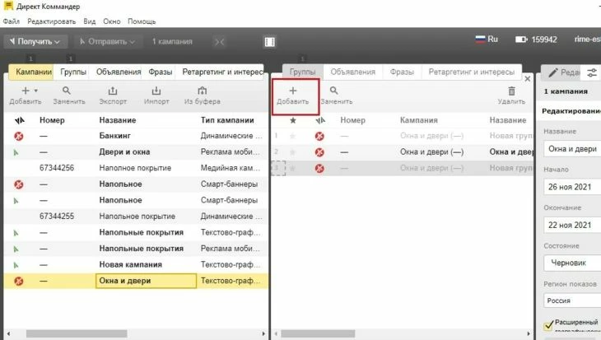Select the Новая кампания row
This screenshot has width=601, height=340.
[x=136, y=264]
